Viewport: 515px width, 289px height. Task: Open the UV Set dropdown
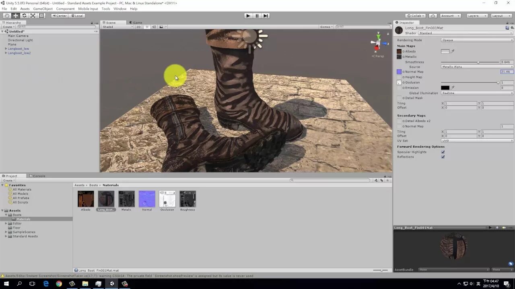477,140
